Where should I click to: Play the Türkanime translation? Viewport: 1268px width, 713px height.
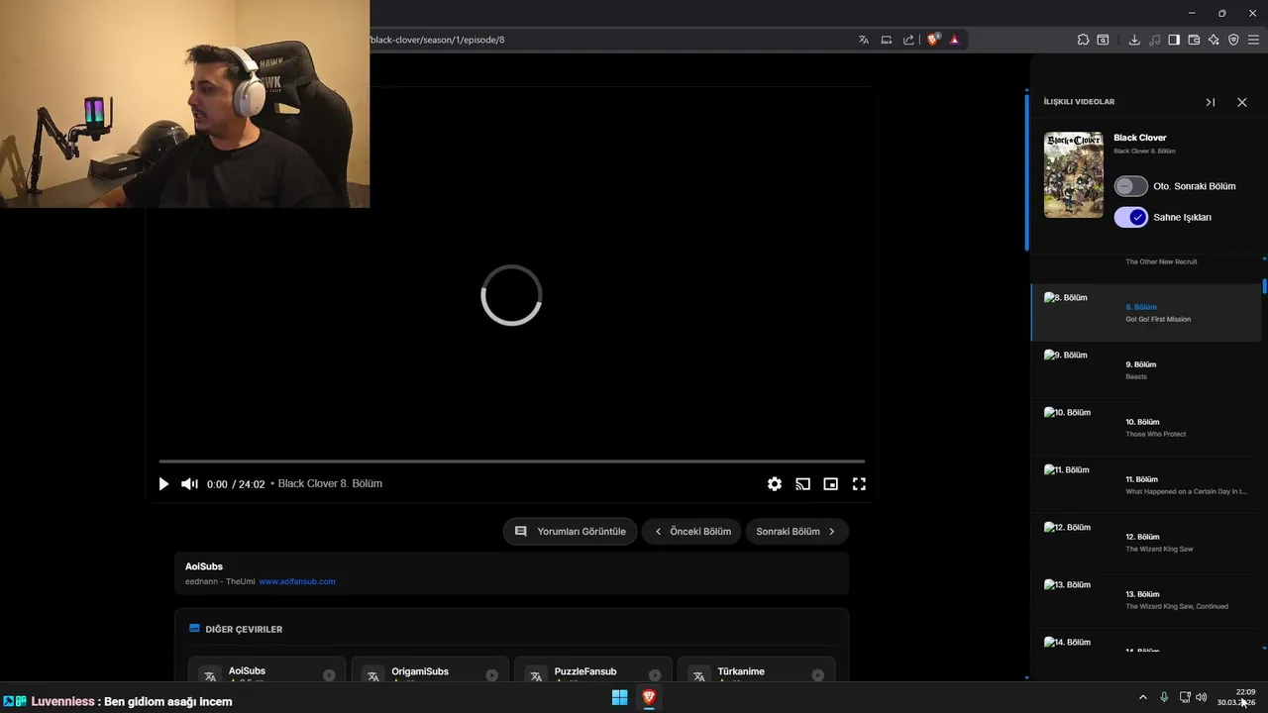[x=817, y=675]
